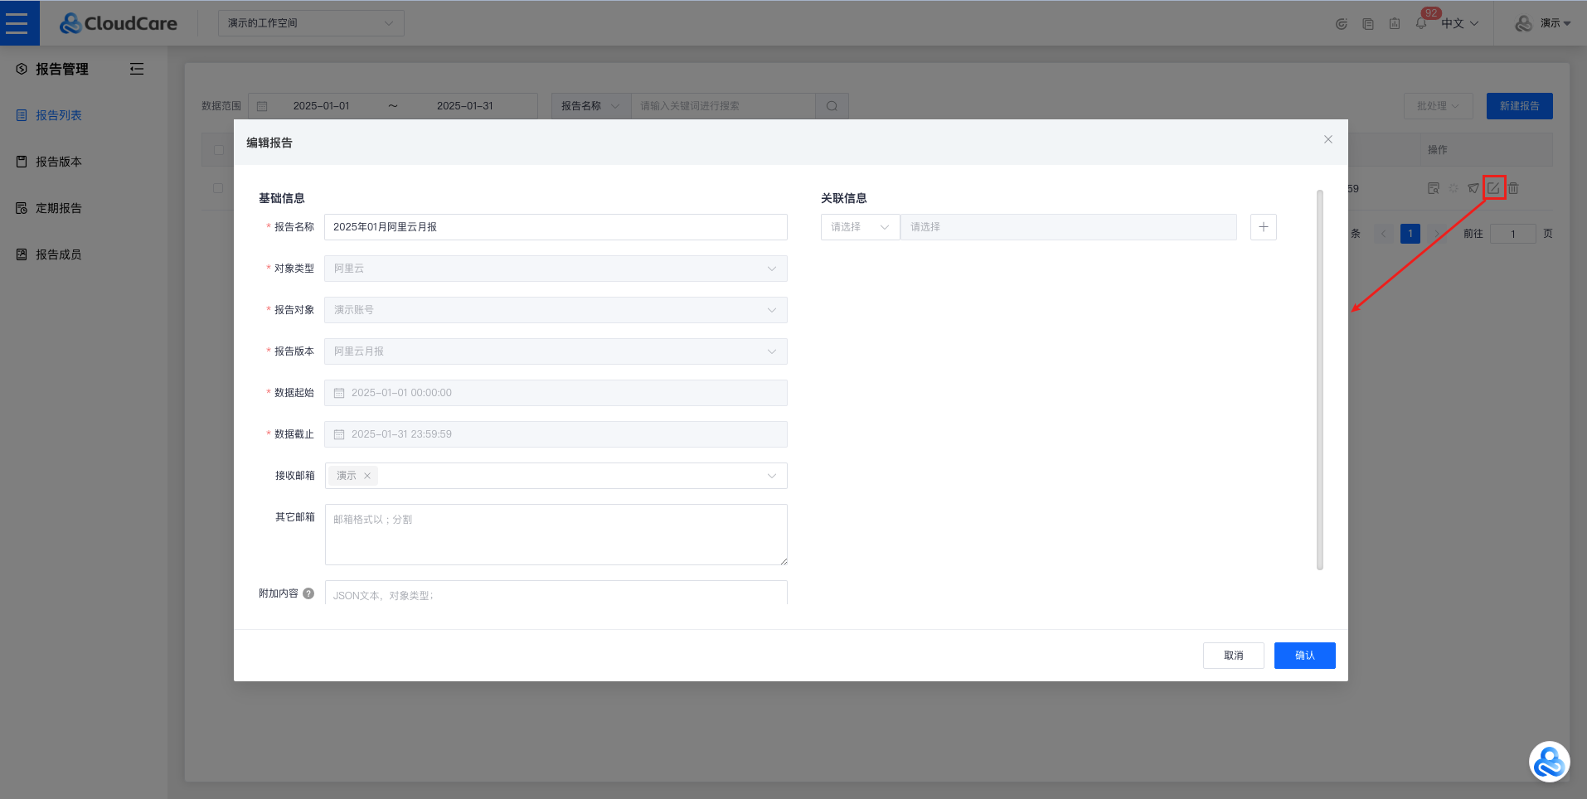Click the search magnifier icon

pos(832,106)
